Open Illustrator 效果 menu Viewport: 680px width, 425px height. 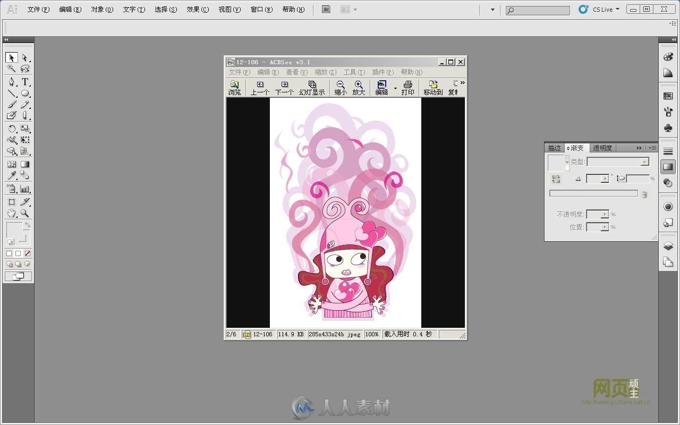coord(198,10)
